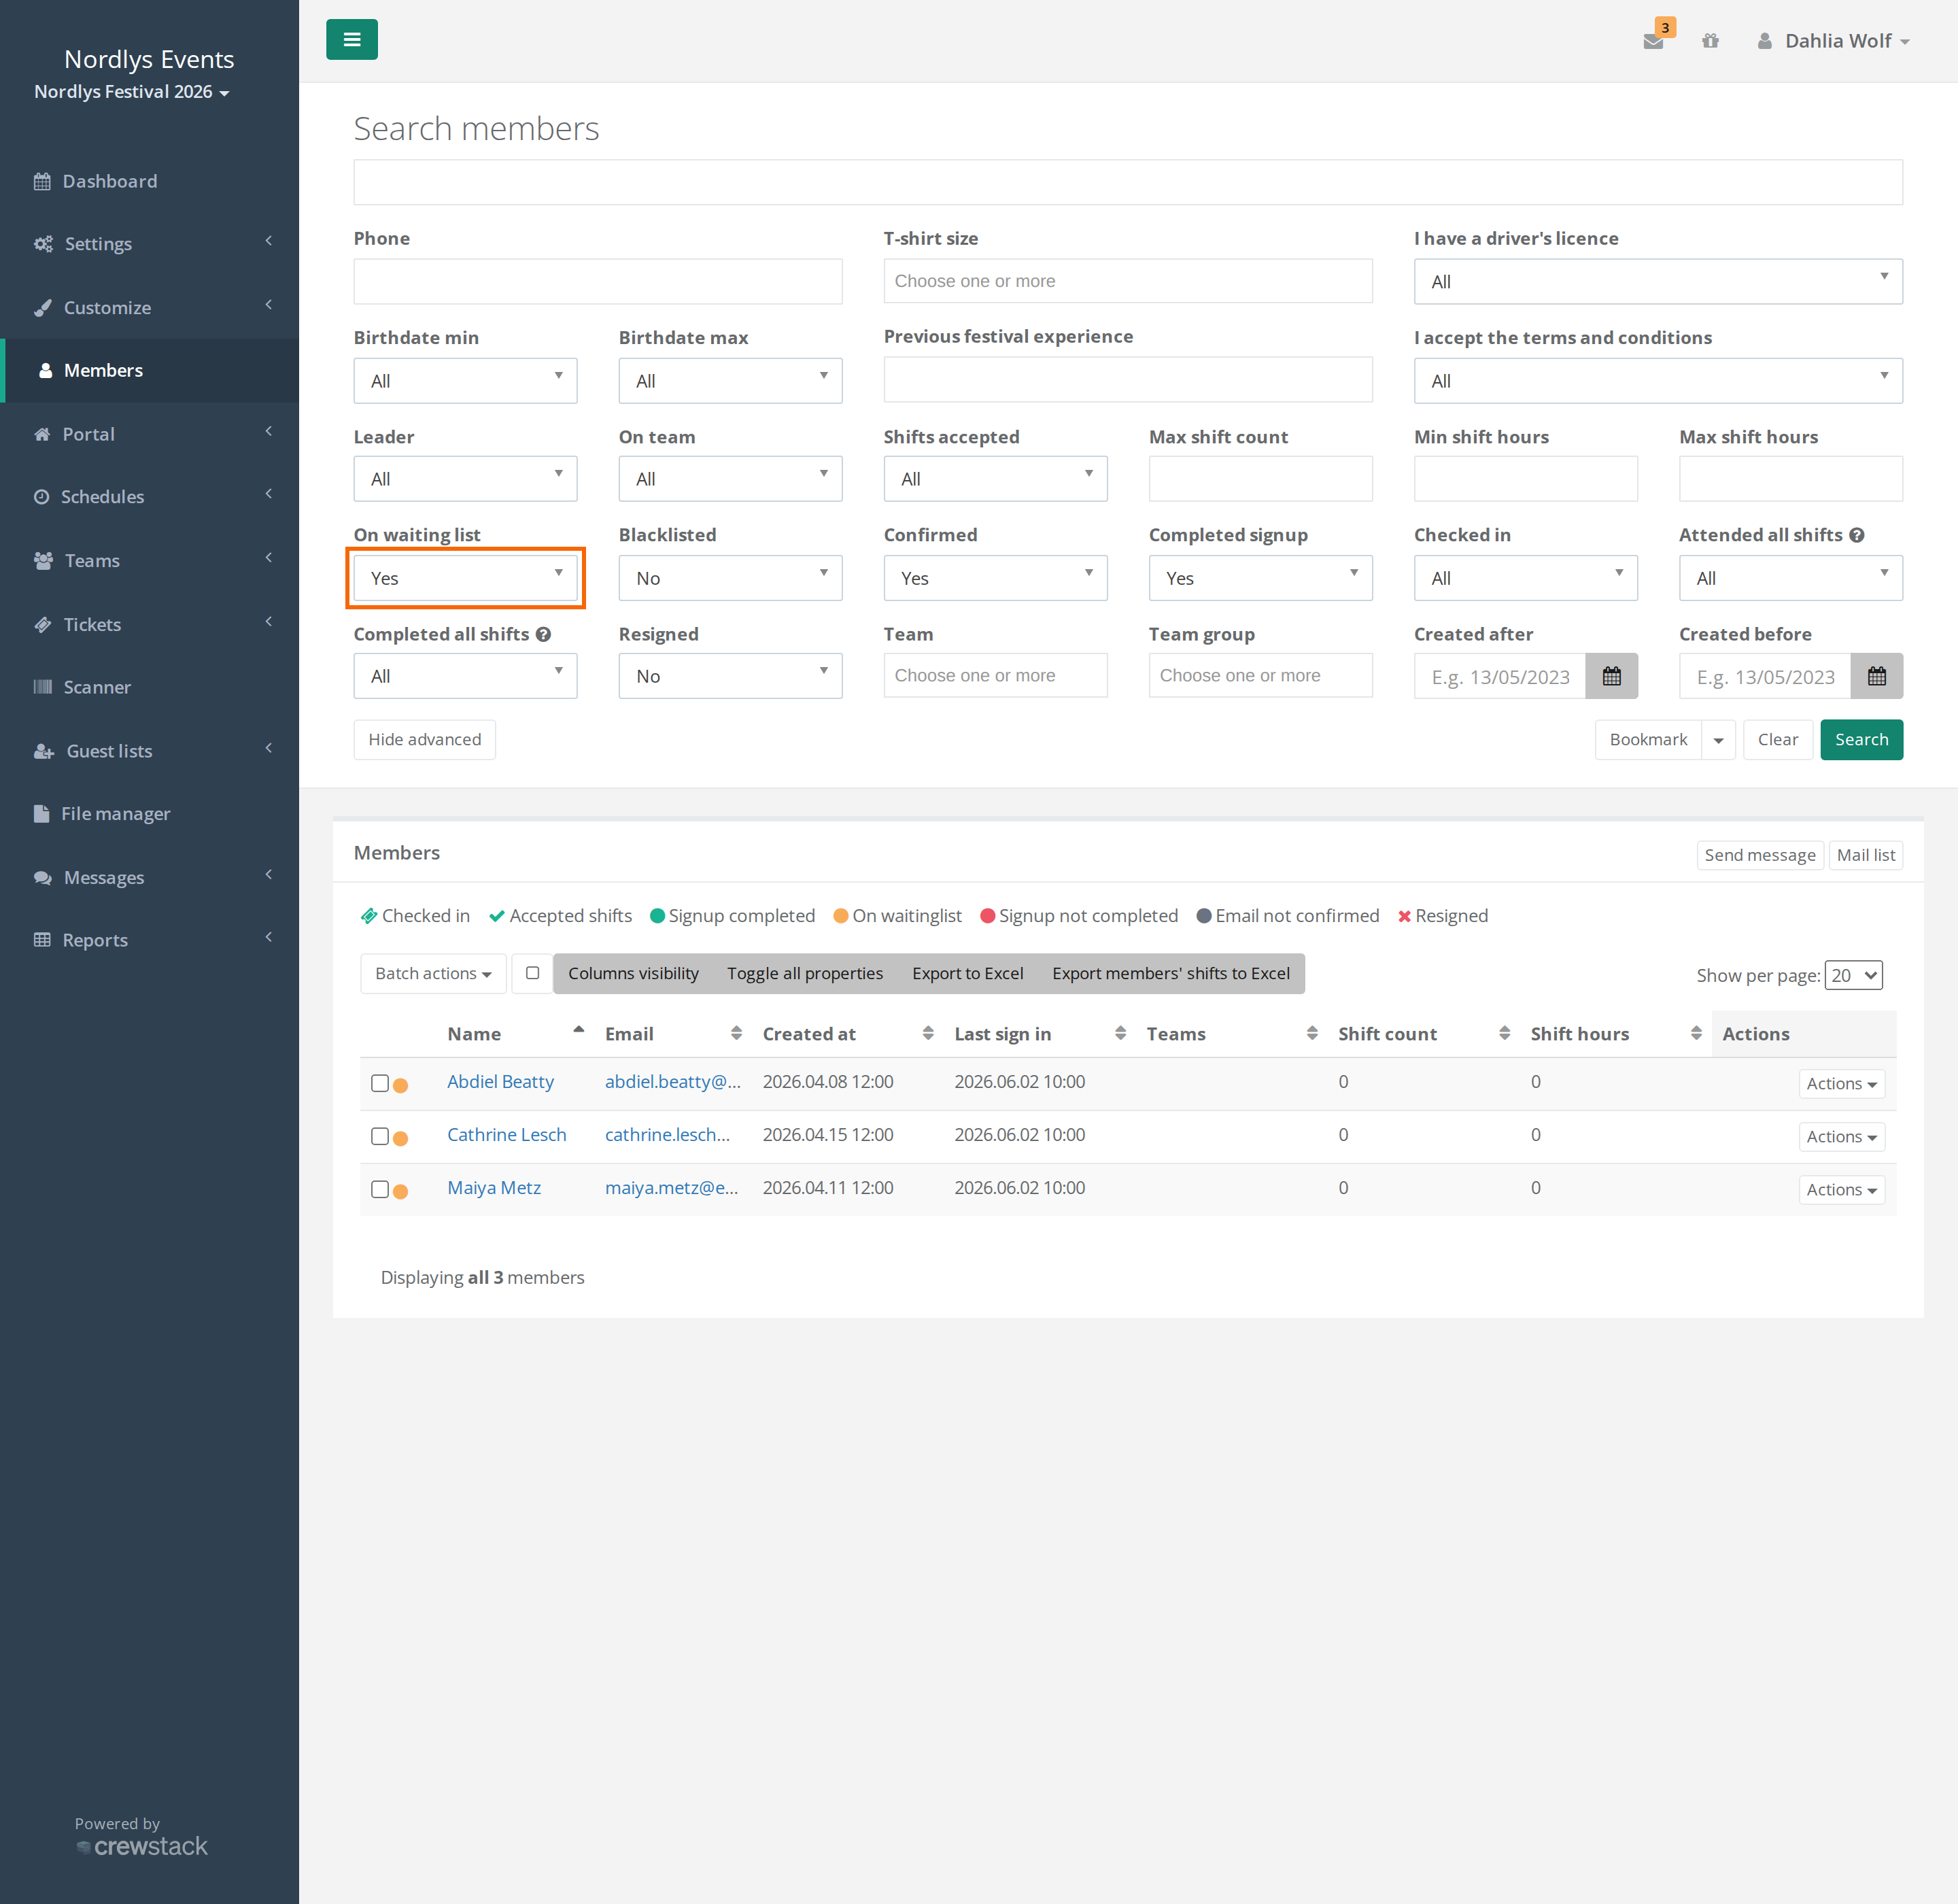Click the Phone input field
The height and width of the screenshot is (1904, 1958).
pyautogui.click(x=598, y=282)
